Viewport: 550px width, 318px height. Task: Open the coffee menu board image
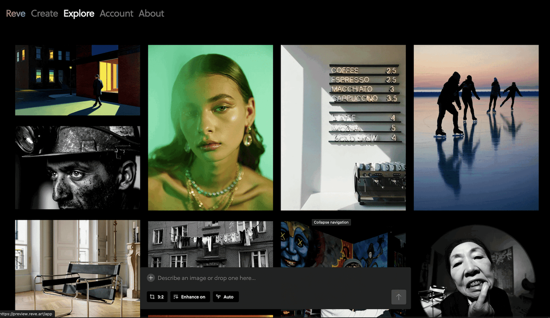click(x=343, y=127)
